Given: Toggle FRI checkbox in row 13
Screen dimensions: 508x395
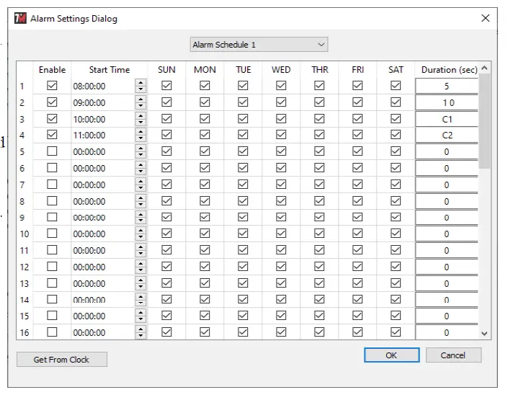Looking at the screenshot, I should pyautogui.click(x=357, y=283).
